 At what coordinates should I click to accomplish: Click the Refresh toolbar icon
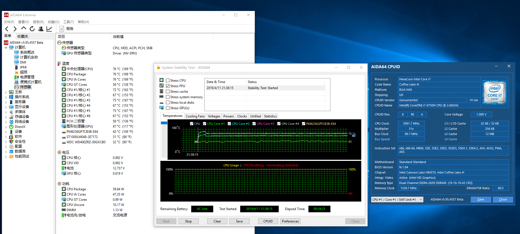point(32,29)
